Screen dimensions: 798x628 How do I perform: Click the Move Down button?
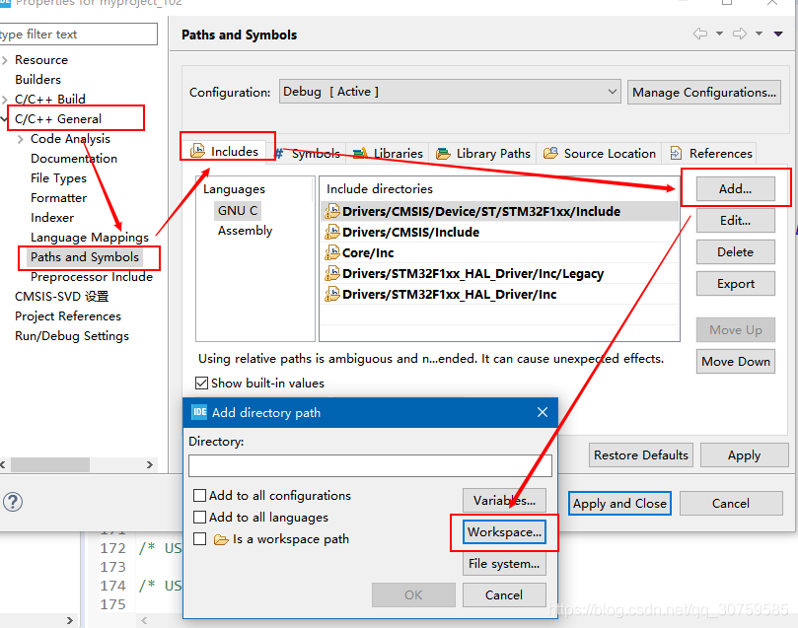click(x=736, y=361)
